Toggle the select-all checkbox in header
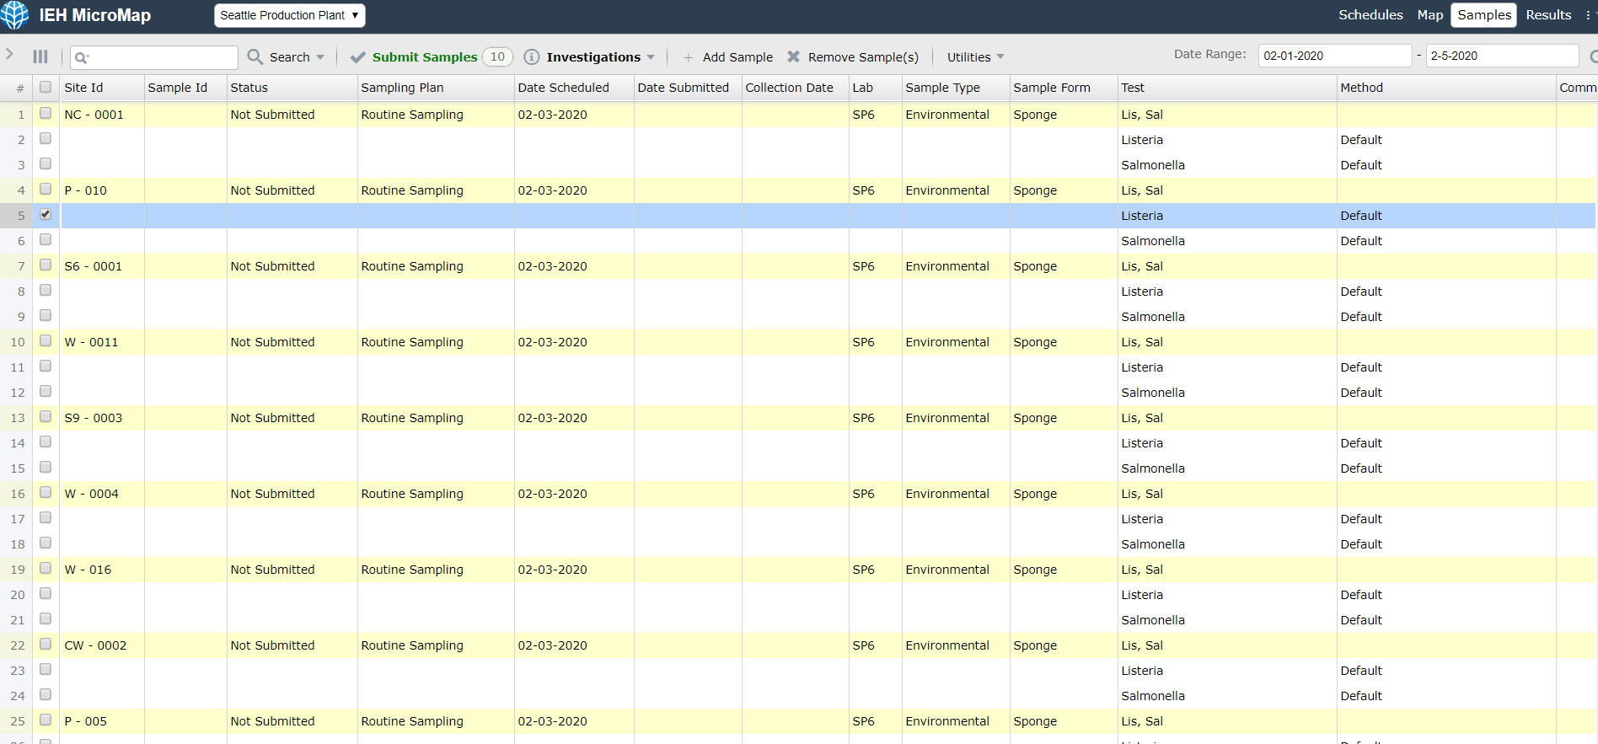1598x744 pixels. pyautogui.click(x=46, y=87)
